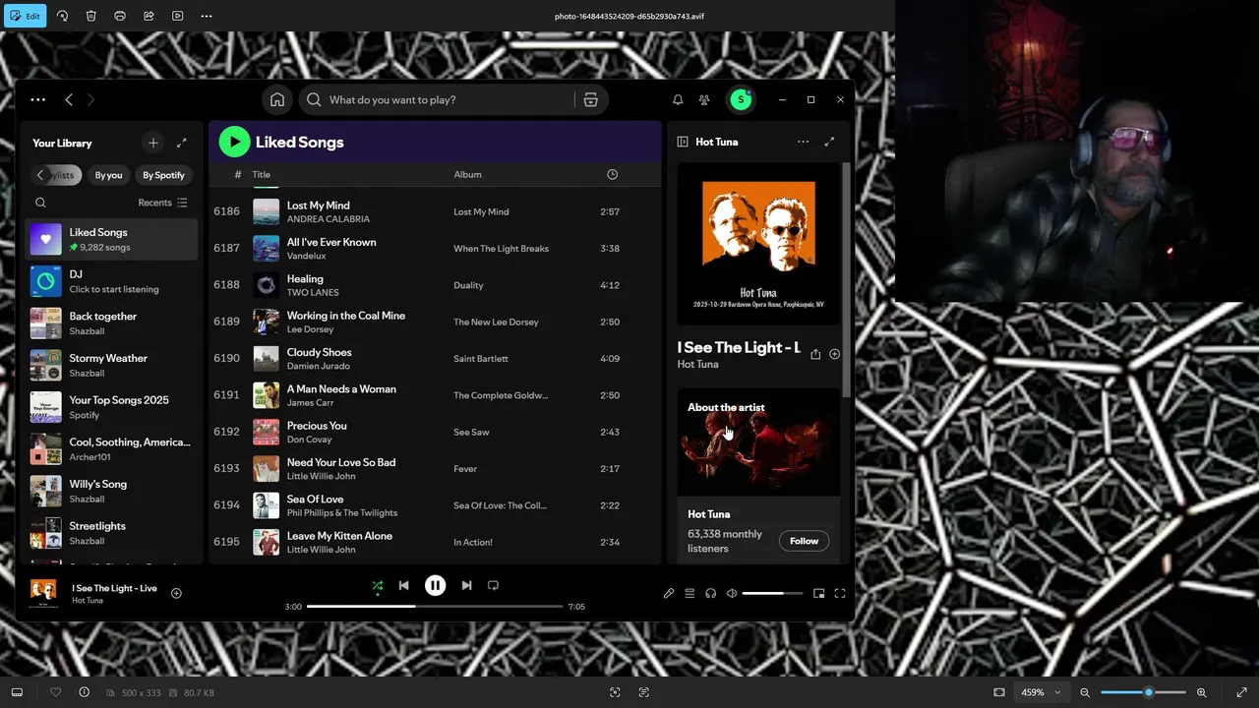Search within Your Library
Image resolution: width=1259 pixels, height=708 pixels.
coord(40,203)
